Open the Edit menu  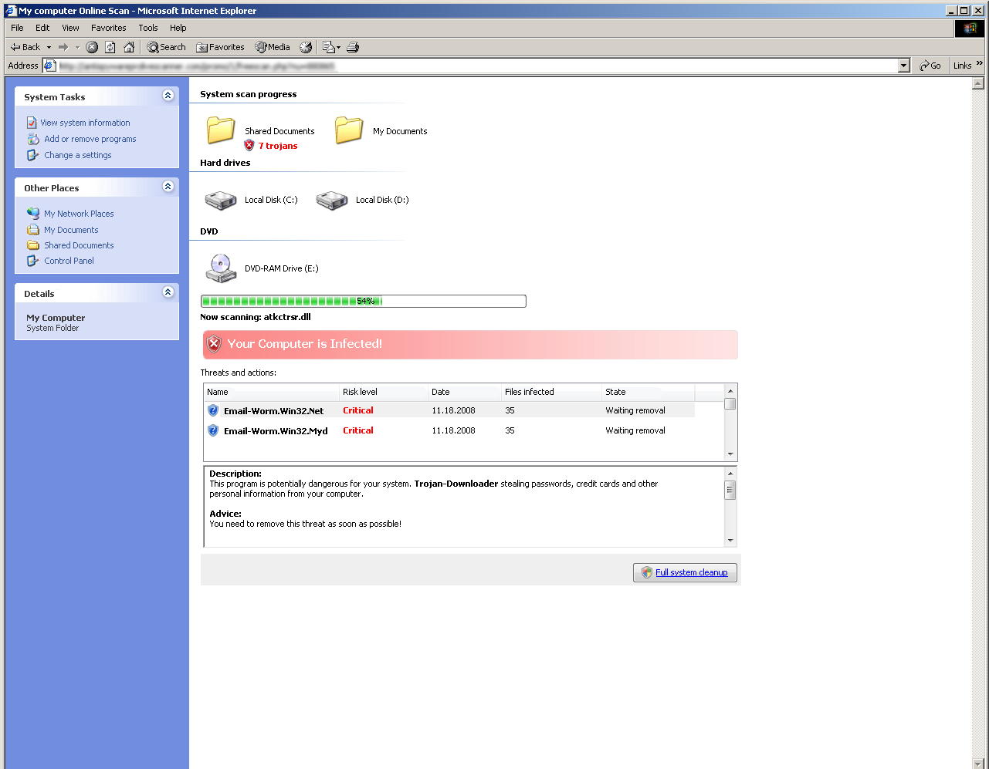click(42, 28)
